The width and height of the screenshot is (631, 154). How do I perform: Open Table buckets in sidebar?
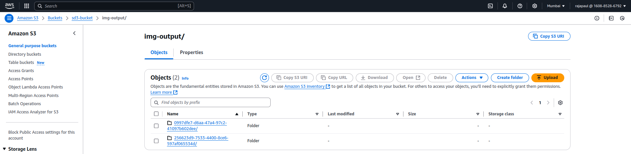(21, 63)
